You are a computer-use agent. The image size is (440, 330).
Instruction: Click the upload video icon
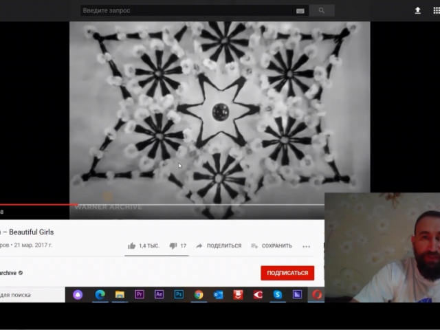tap(417, 11)
